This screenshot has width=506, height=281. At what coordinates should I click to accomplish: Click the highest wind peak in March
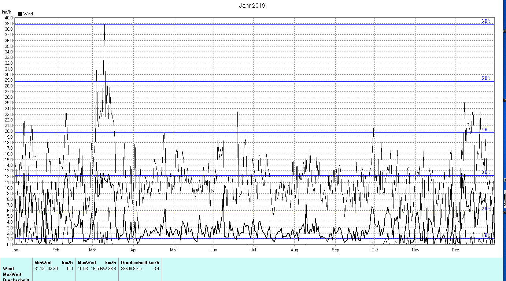click(x=104, y=25)
